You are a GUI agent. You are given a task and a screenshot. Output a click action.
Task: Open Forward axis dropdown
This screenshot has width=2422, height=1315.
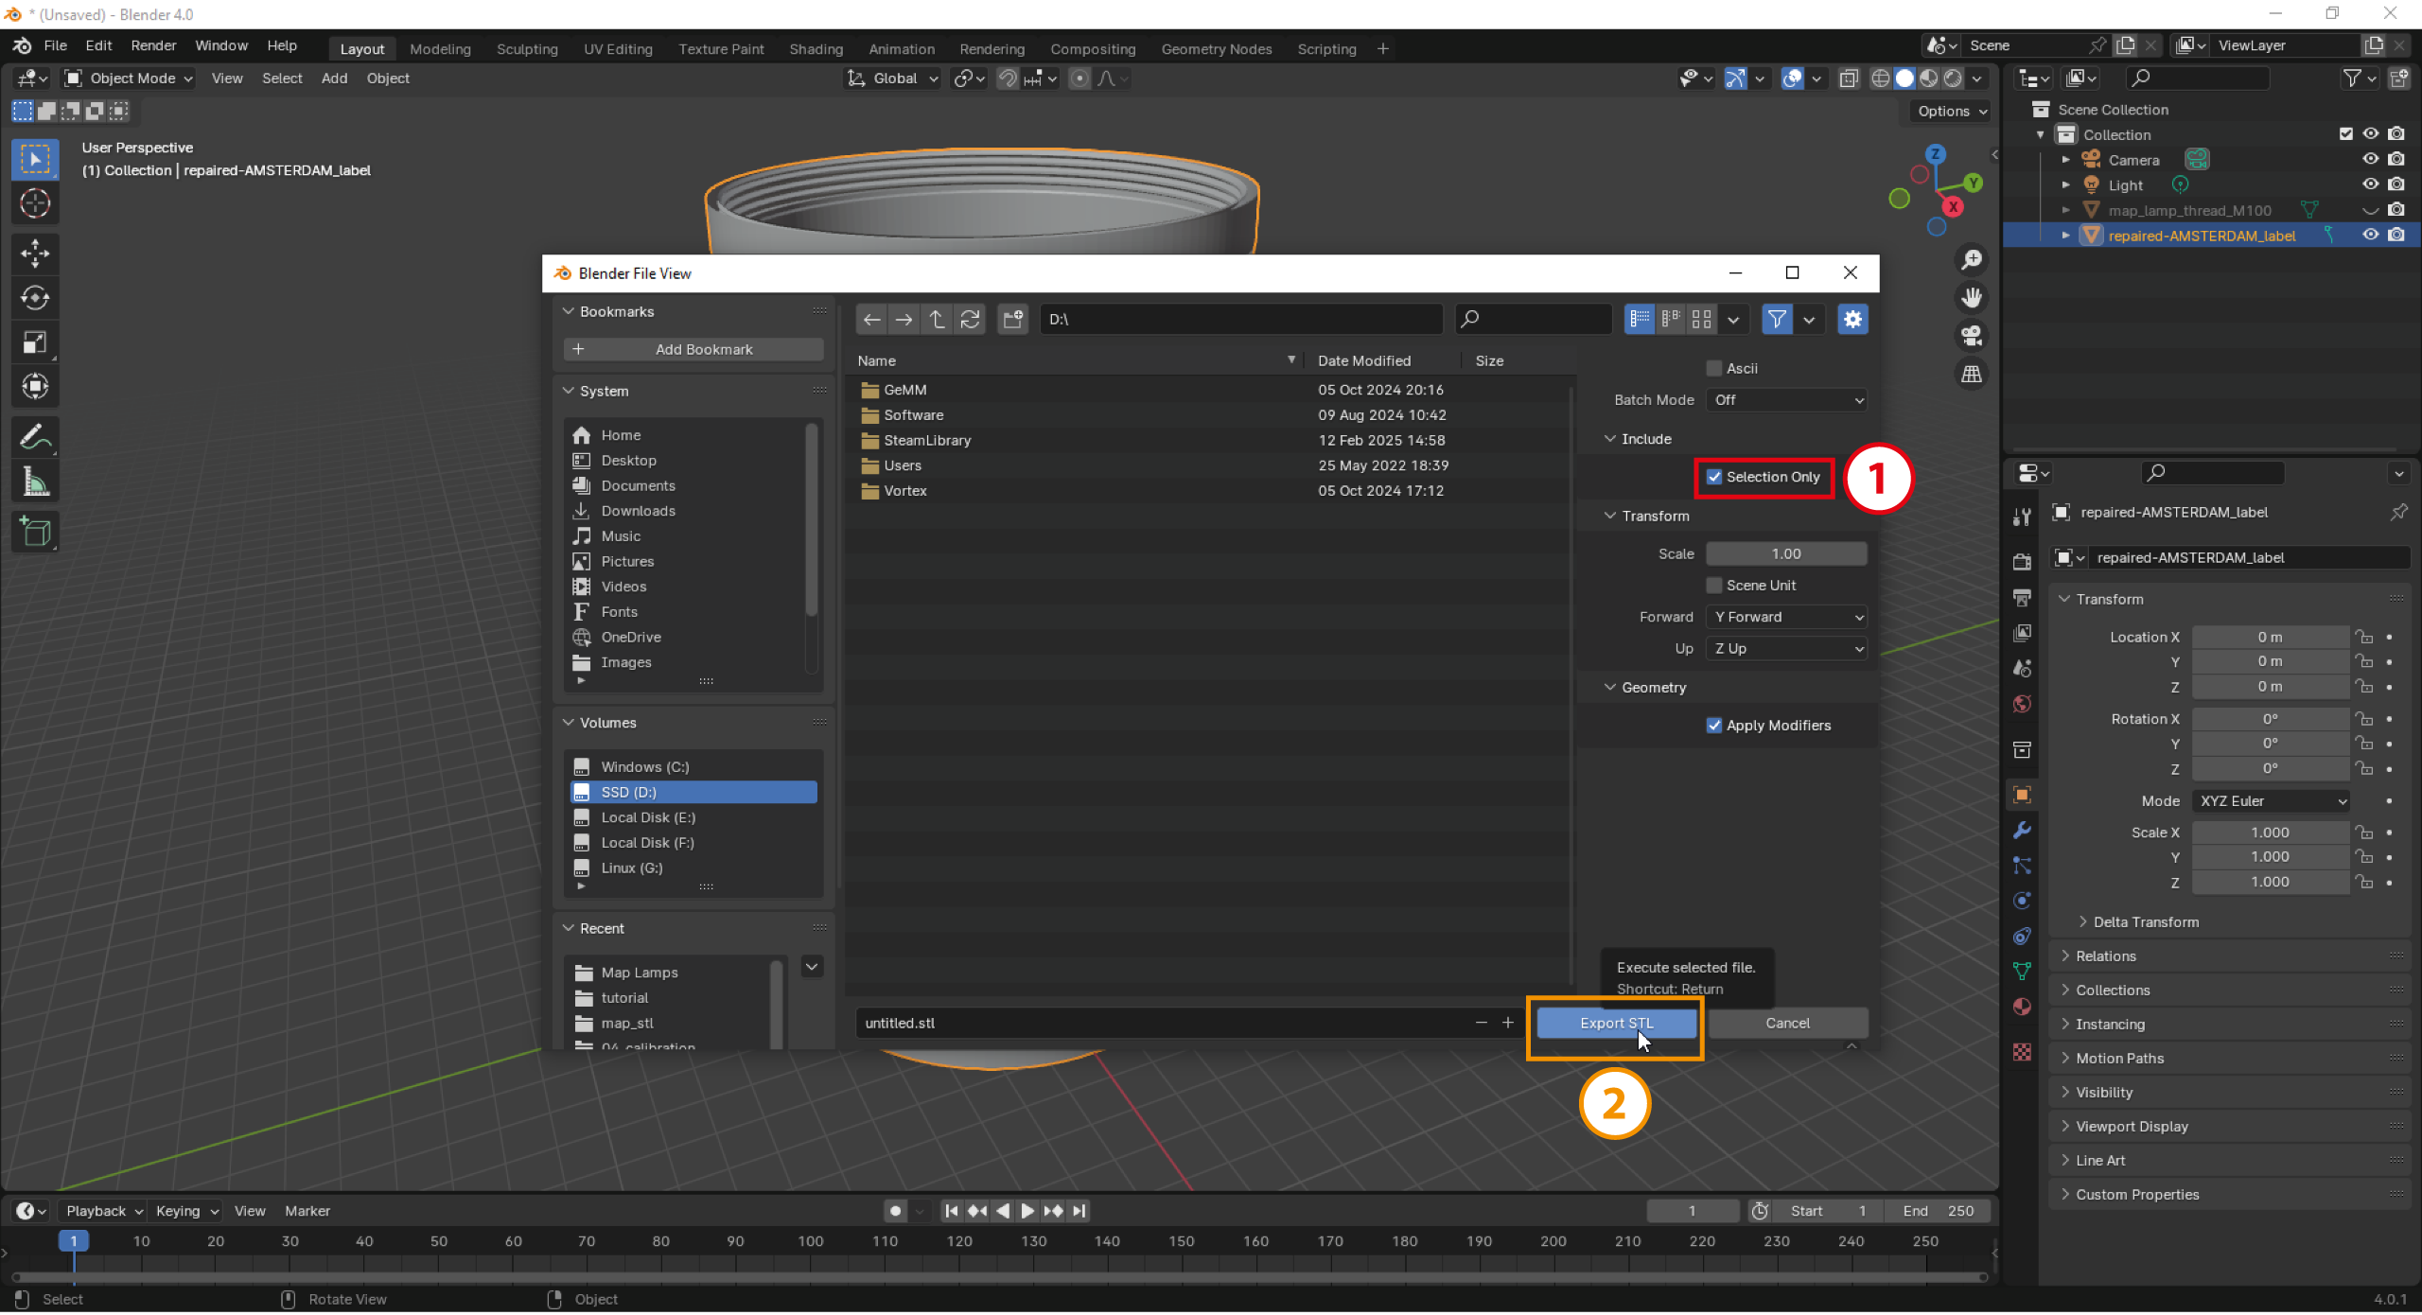(x=1786, y=617)
